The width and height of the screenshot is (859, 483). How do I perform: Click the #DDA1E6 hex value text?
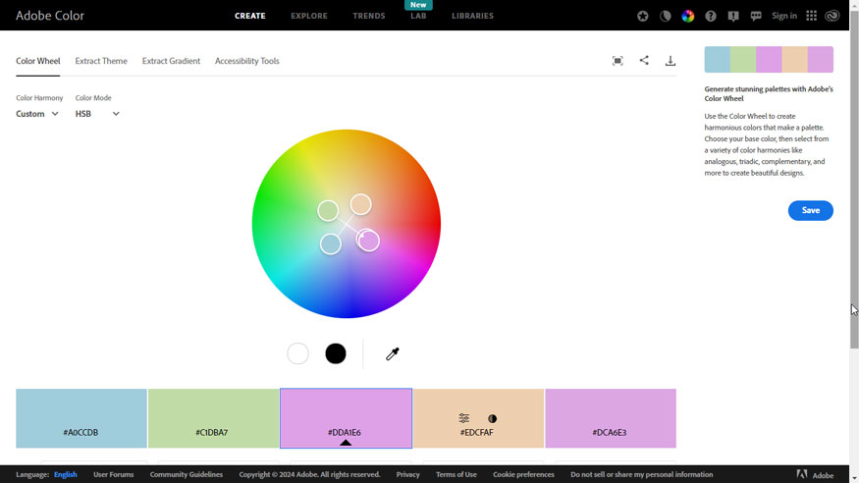click(x=345, y=433)
